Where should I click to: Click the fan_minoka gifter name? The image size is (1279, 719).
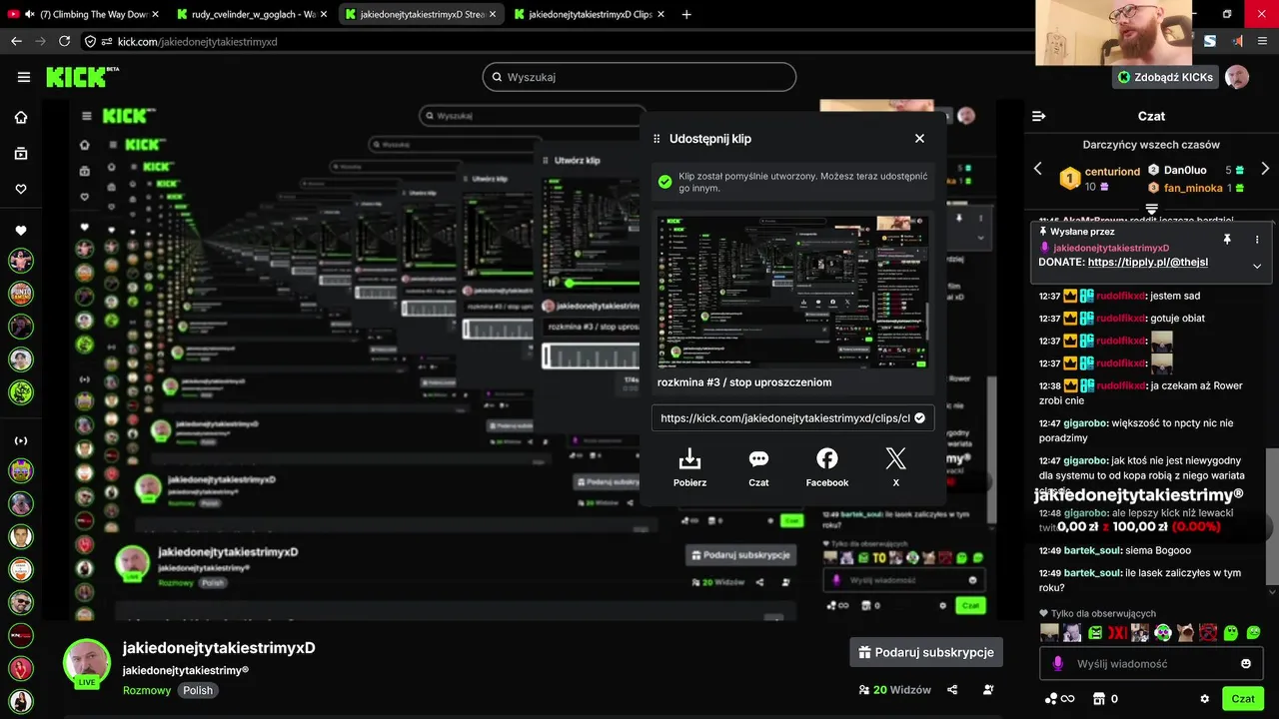click(1193, 188)
